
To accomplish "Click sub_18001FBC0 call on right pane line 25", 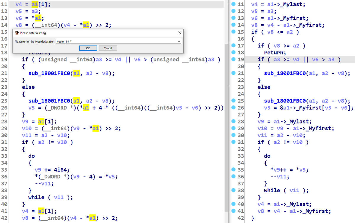I will coord(285,101).
